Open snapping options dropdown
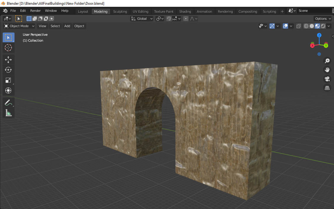Screen dimensions: 334x209 pos(177,19)
